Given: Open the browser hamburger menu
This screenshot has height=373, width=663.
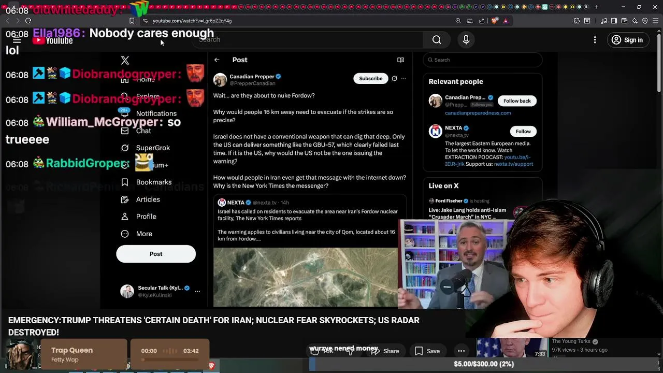Looking at the screenshot, I should point(655,21).
